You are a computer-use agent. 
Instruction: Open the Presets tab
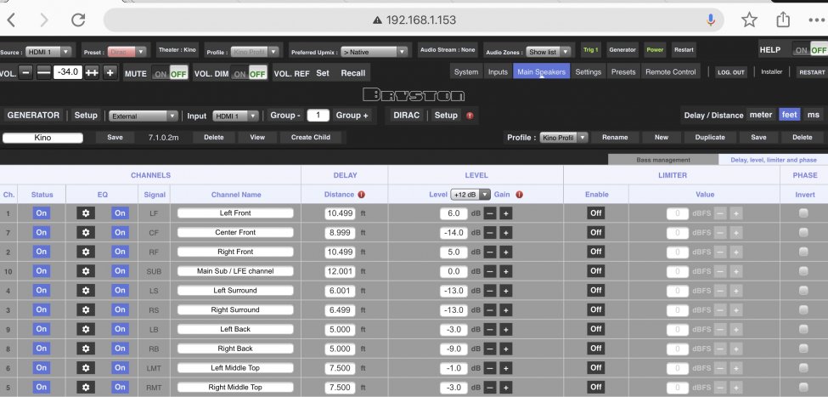click(x=623, y=72)
